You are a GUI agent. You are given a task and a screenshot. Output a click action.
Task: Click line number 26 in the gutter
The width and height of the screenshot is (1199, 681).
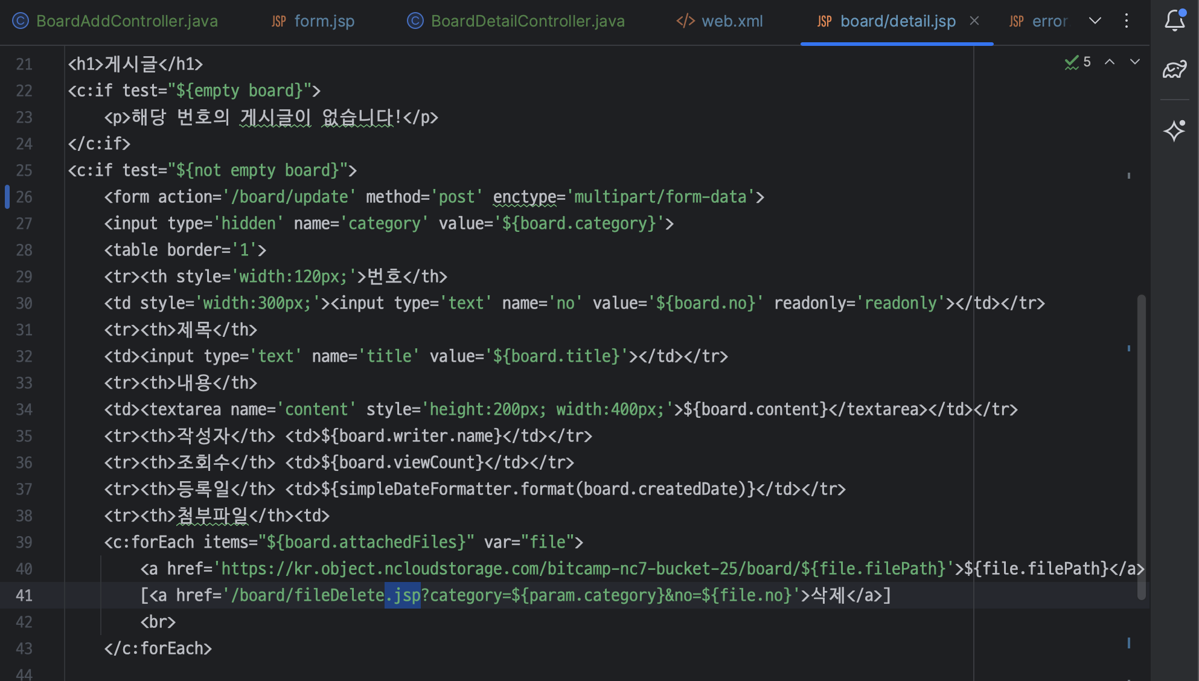point(24,197)
